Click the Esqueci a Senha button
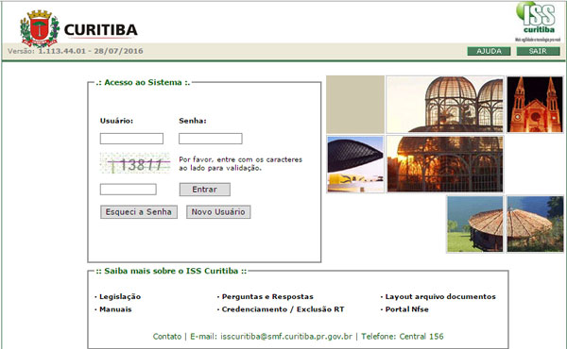The height and width of the screenshot is (349, 567). [x=139, y=212]
